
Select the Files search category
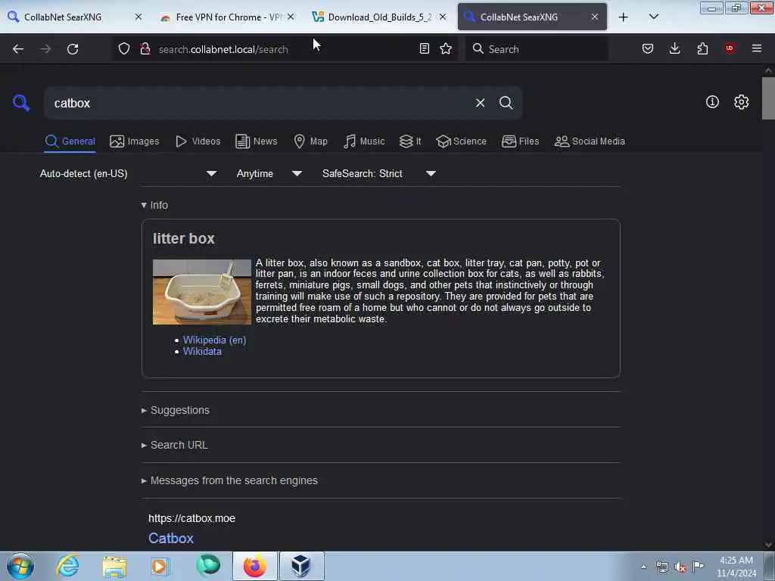(520, 141)
